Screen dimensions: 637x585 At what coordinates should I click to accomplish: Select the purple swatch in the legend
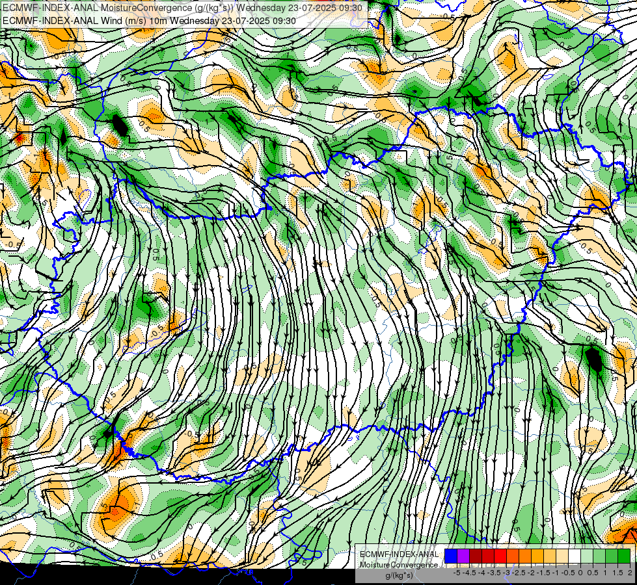tap(463, 556)
